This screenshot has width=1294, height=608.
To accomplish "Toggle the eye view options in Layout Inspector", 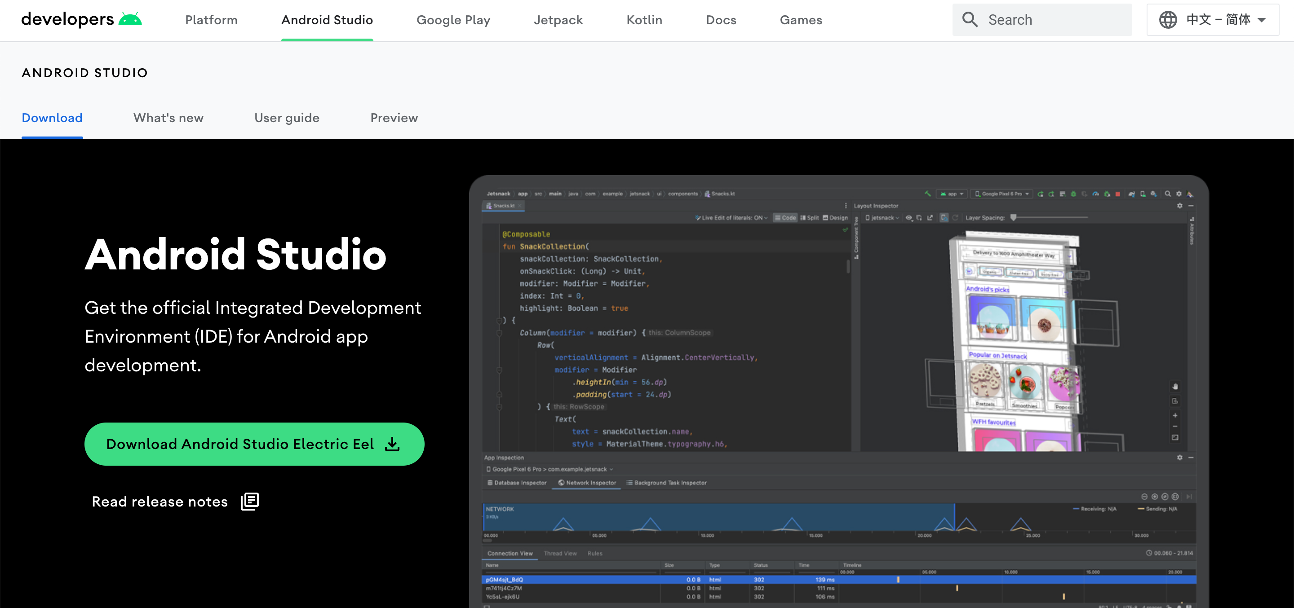I will 908,218.
